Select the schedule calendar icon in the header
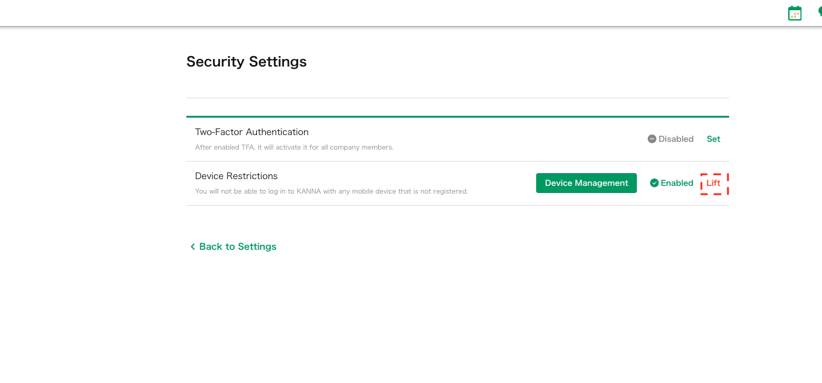 794,12
